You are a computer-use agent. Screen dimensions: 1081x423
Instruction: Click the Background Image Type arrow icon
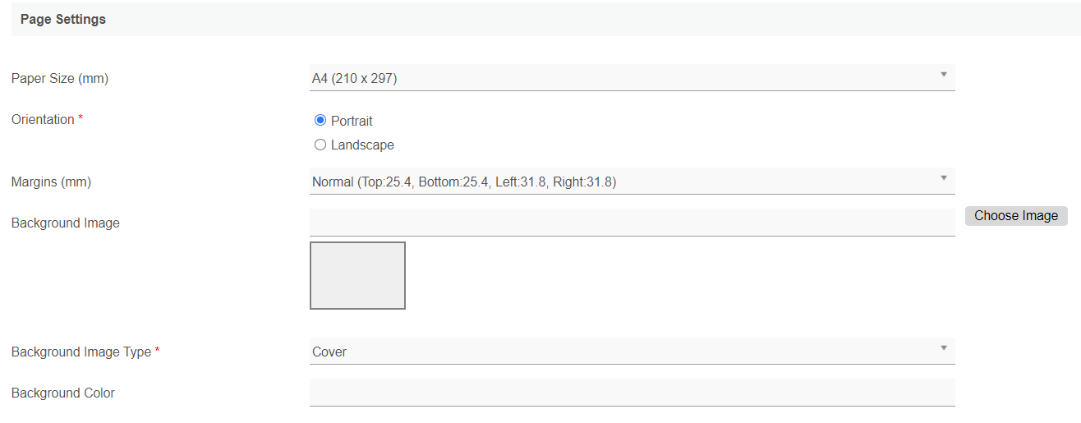[943, 348]
